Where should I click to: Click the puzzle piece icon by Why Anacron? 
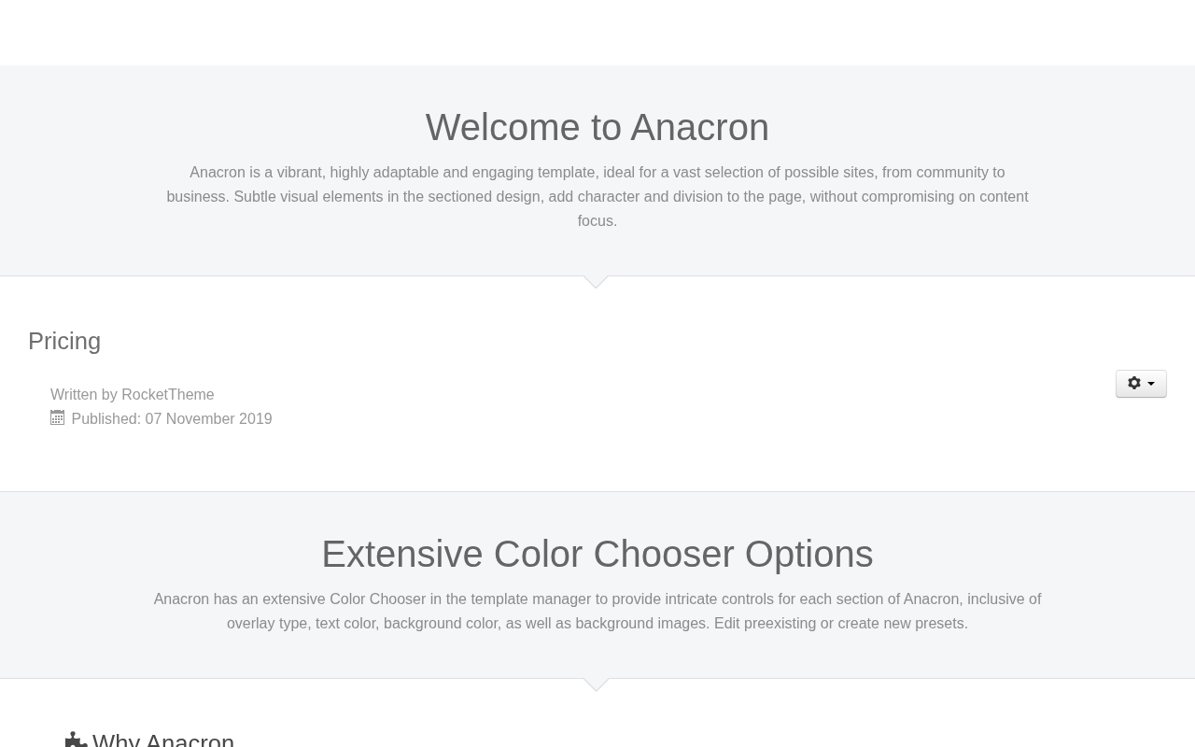[76, 740]
